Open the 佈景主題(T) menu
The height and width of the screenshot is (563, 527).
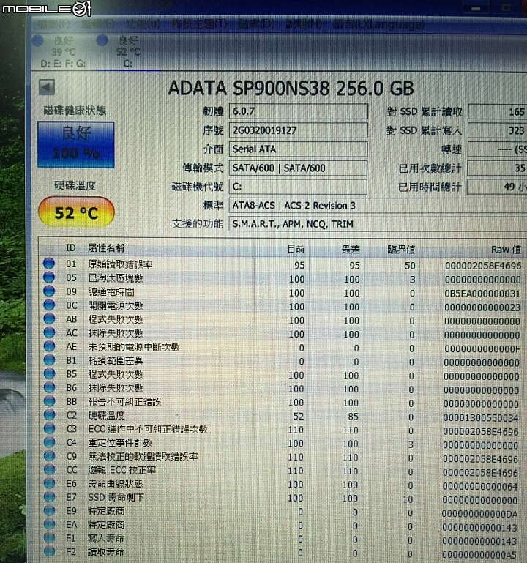200,24
